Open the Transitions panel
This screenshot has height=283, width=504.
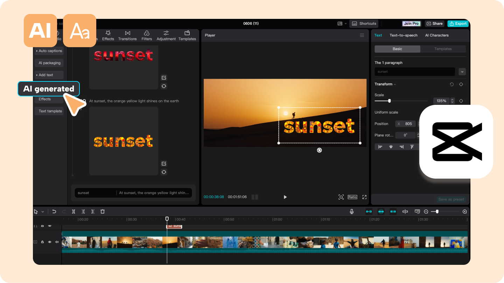pos(127,35)
